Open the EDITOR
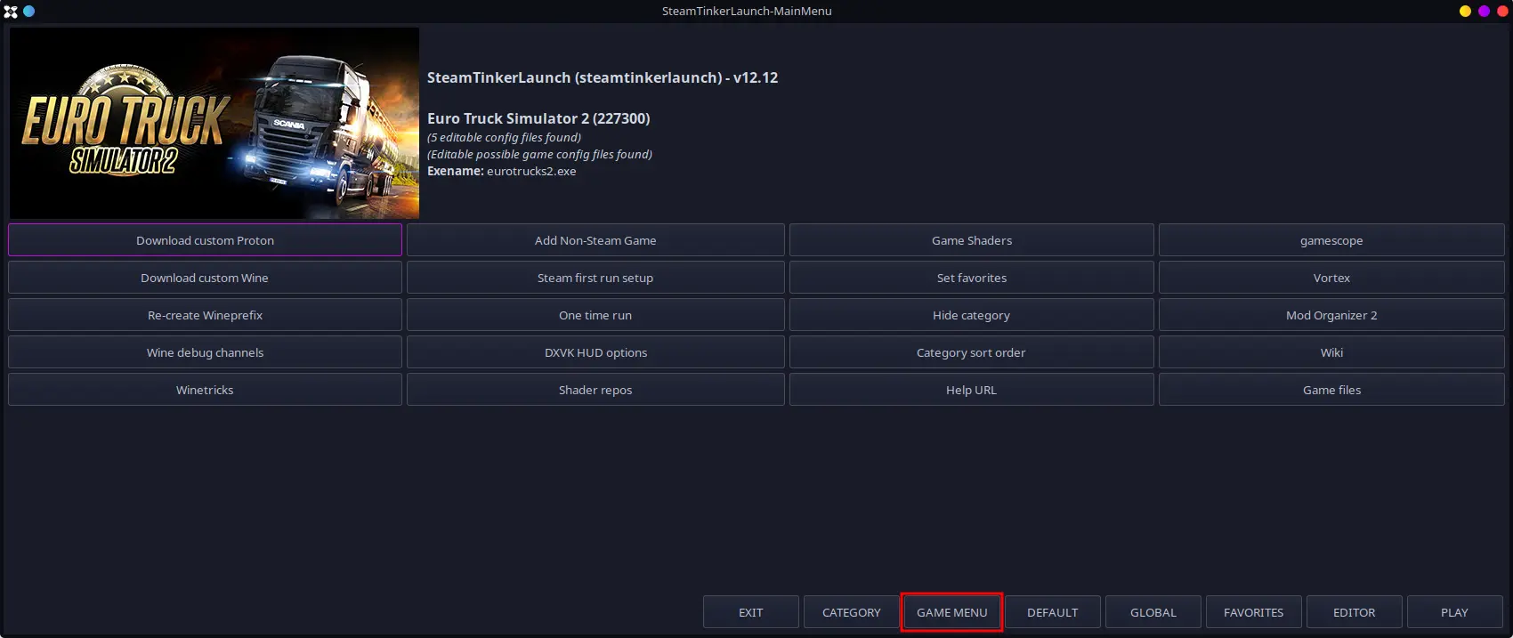Viewport: 1513px width, 638px height. (x=1355, y=612)
